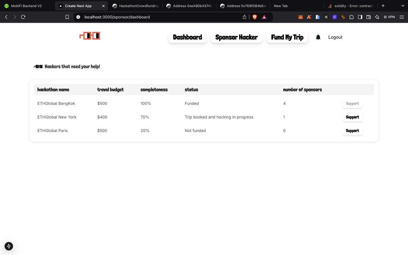
Task: Click the notification bell icon
Action: (x=318, y=37)
